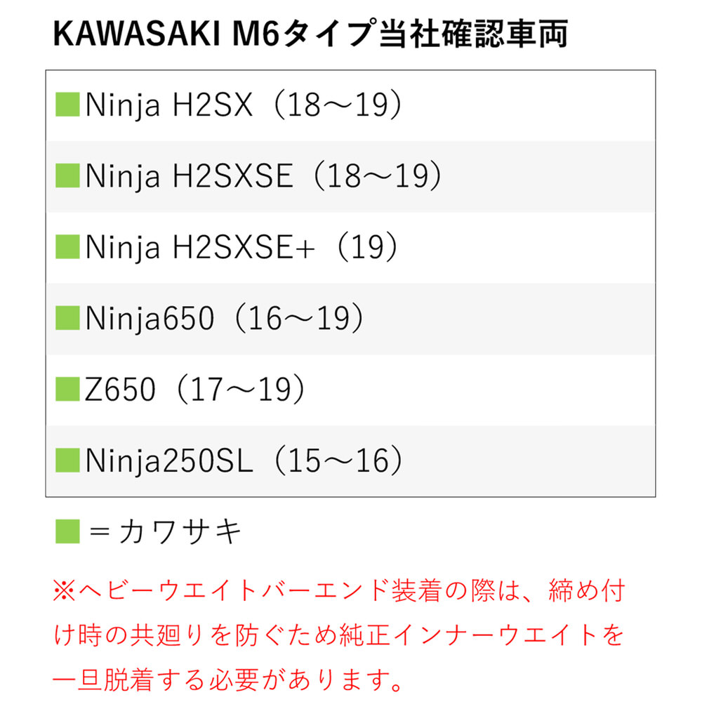This screenshot has height=702, width=702.
Task: Select the Ninja650 model name text
Action: [x=150, y=319]
